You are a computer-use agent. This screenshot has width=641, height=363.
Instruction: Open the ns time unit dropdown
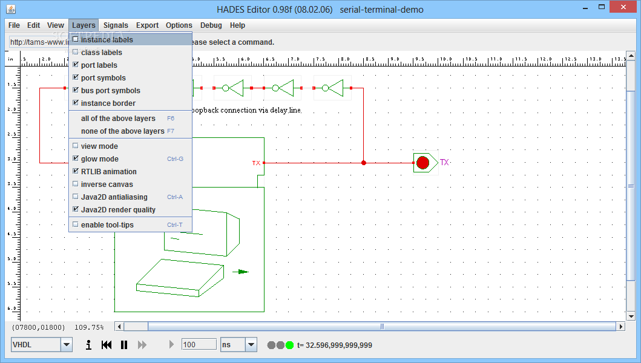coord(251,345)
